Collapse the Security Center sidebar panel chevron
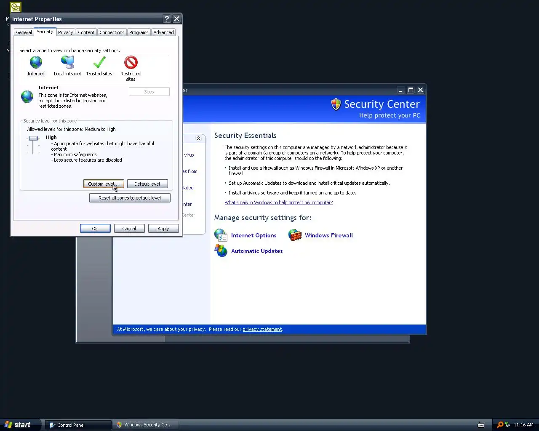This screenshot has width=539, height=431. [x=198, y=138]
